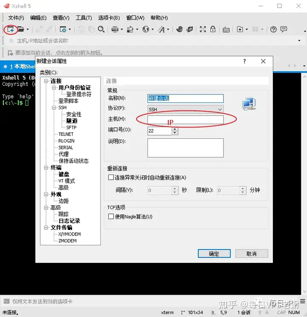Screen dimensions: 307x317
Task: Click the file transfer toolbar icon
Action: point(130,29)
